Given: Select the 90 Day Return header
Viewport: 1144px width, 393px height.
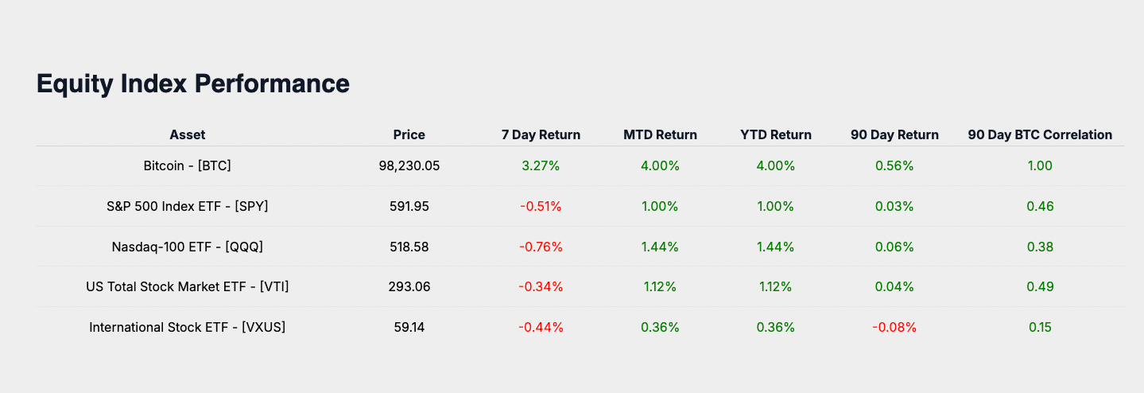Looking at the screenshot, I should tap(894, 134).
